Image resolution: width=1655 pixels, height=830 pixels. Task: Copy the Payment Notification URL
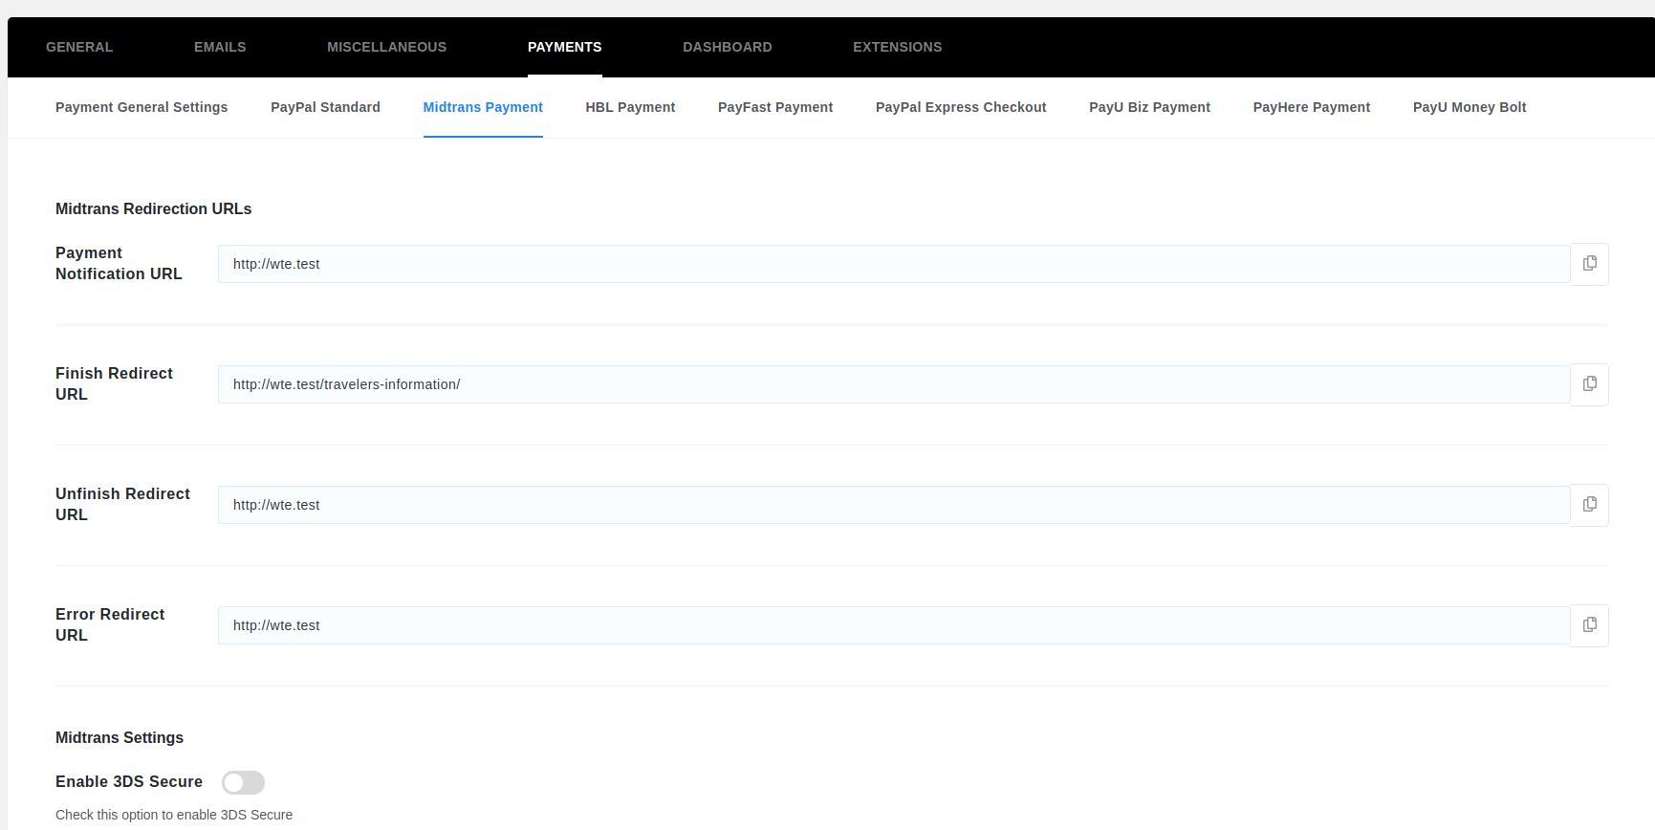coord(1589,264)
